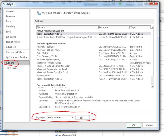This screenshot has width=164, height=136.
Task: Open Language settings category
Action: [11, 37]
